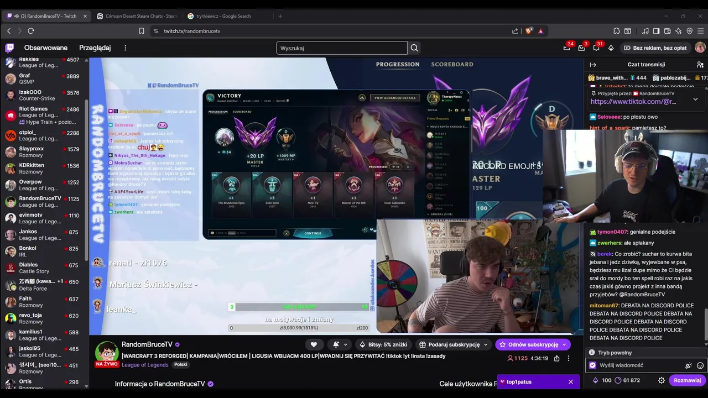
Task: Open Przeglądaj tab
Action: (95, 48)
